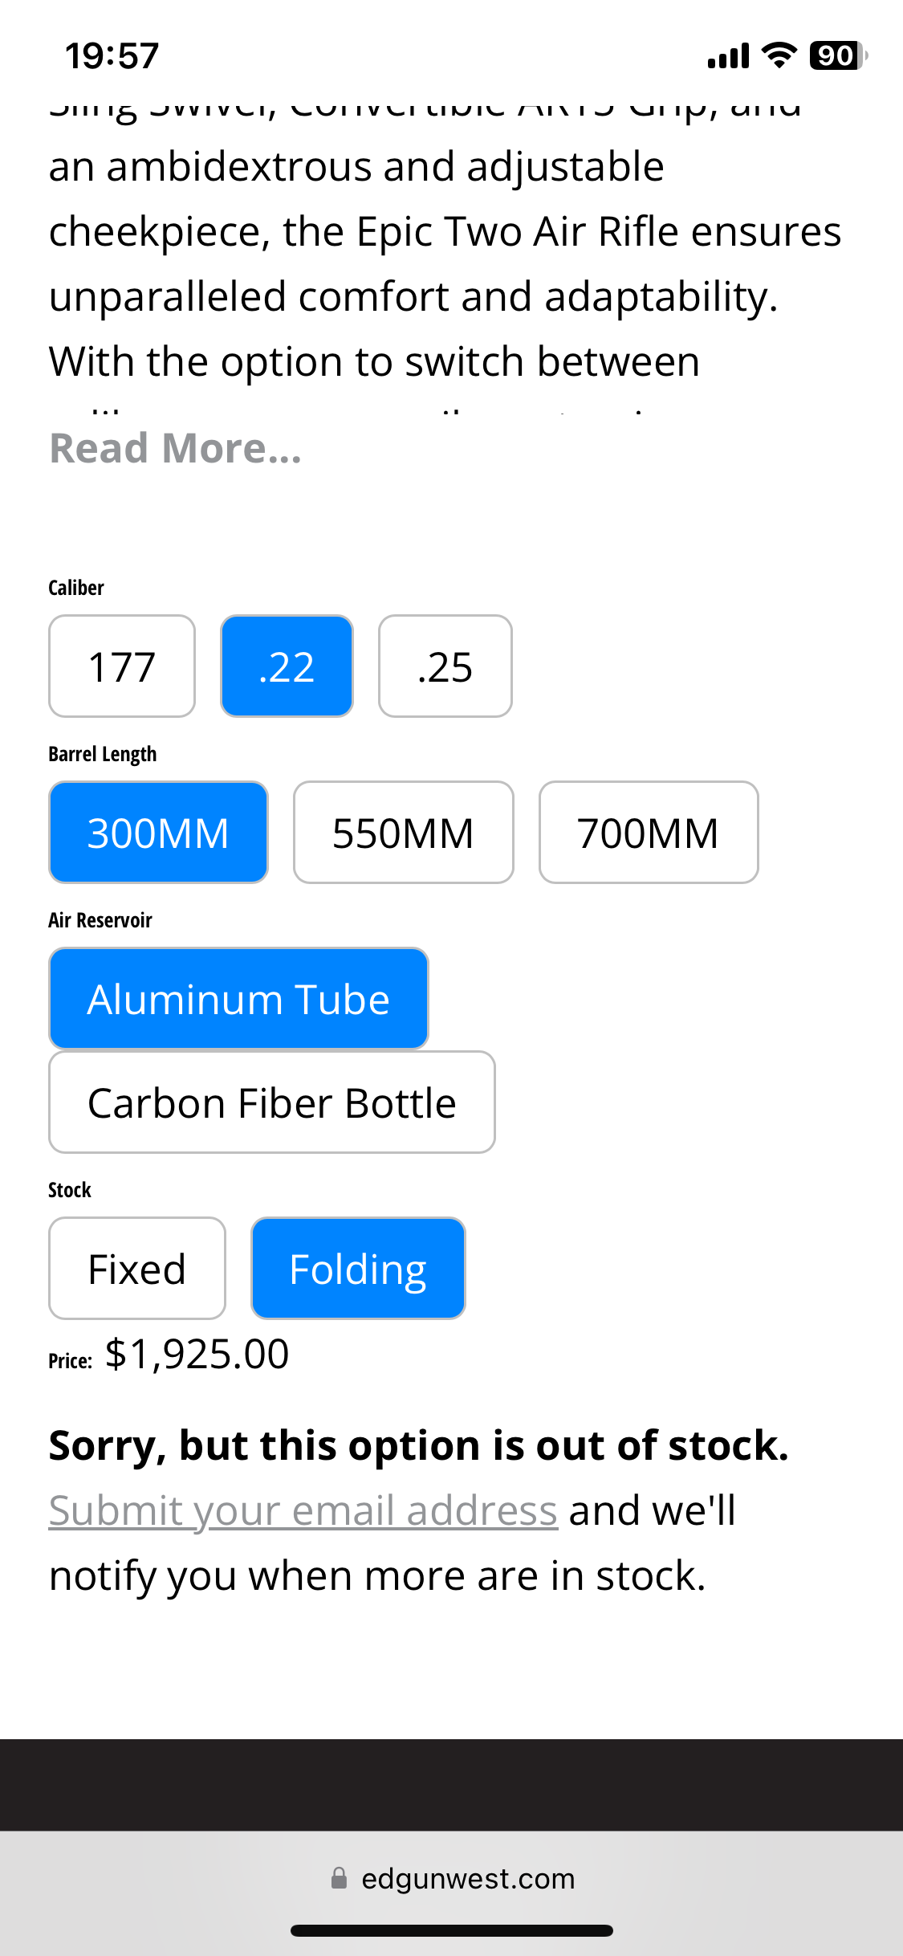Choose the 550MM barrel length
Viewport: 903px width, 1956px height.
pos(404,832)
